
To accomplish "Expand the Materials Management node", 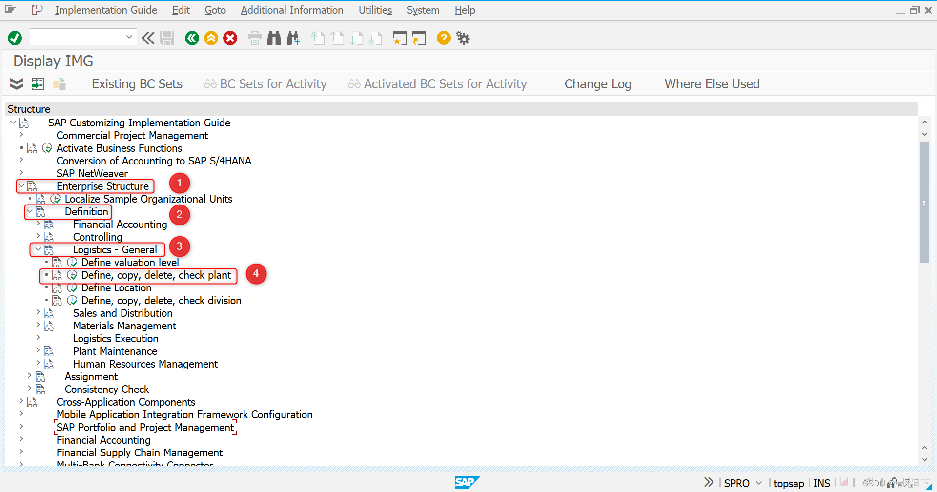I will [x=38, y=325].
